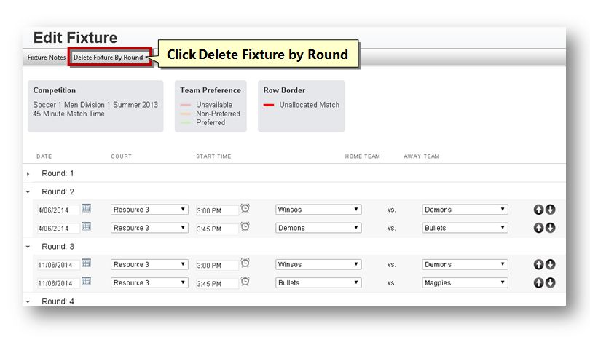Open time picker clock for 3:00 PM Round 2
This screenshot has height=337, width=590.
(245, 208)
